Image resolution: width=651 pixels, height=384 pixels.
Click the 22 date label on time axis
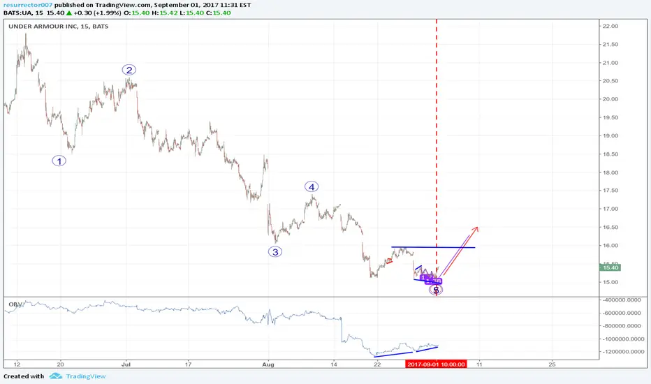pos(377,364)
